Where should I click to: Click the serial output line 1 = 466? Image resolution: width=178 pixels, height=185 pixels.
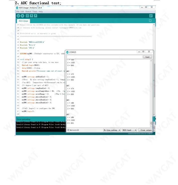(x=71, y=103)
